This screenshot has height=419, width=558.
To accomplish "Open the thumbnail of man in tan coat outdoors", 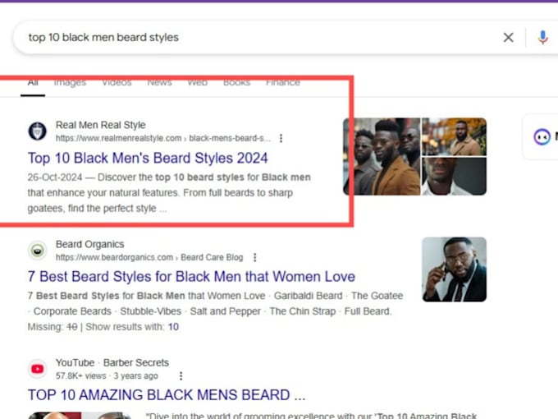I will pyautogui.click(x=454, y=137).
